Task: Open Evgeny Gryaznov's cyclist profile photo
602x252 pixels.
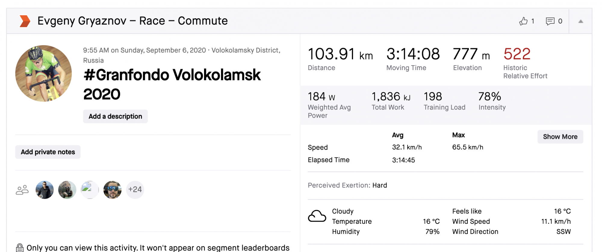Action: [44, 73]
